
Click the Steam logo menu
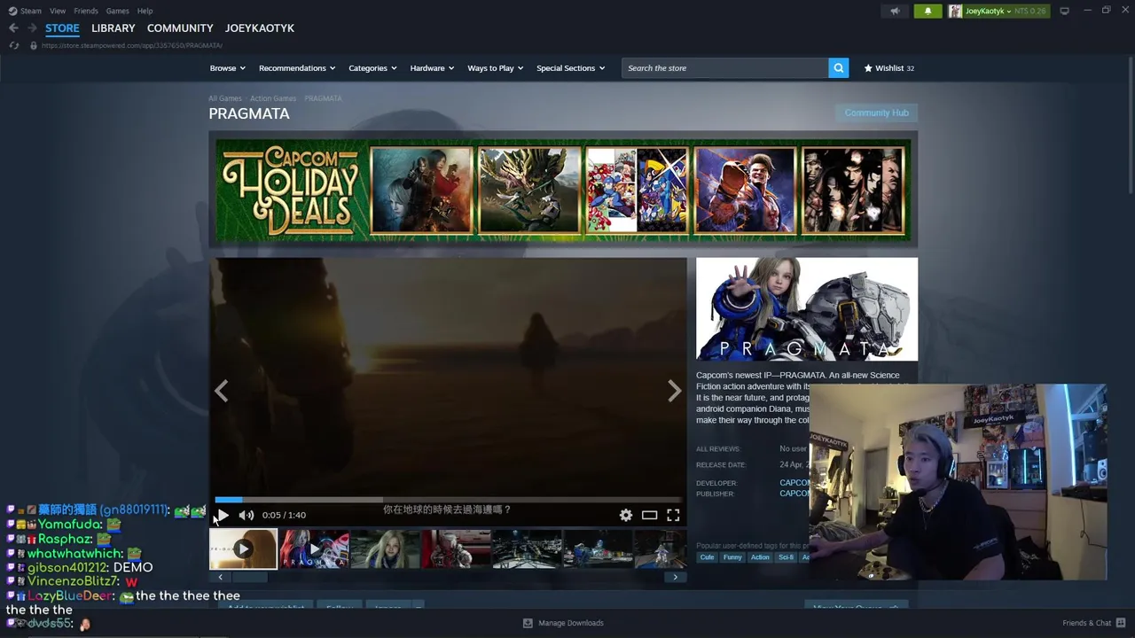(25, 11)
